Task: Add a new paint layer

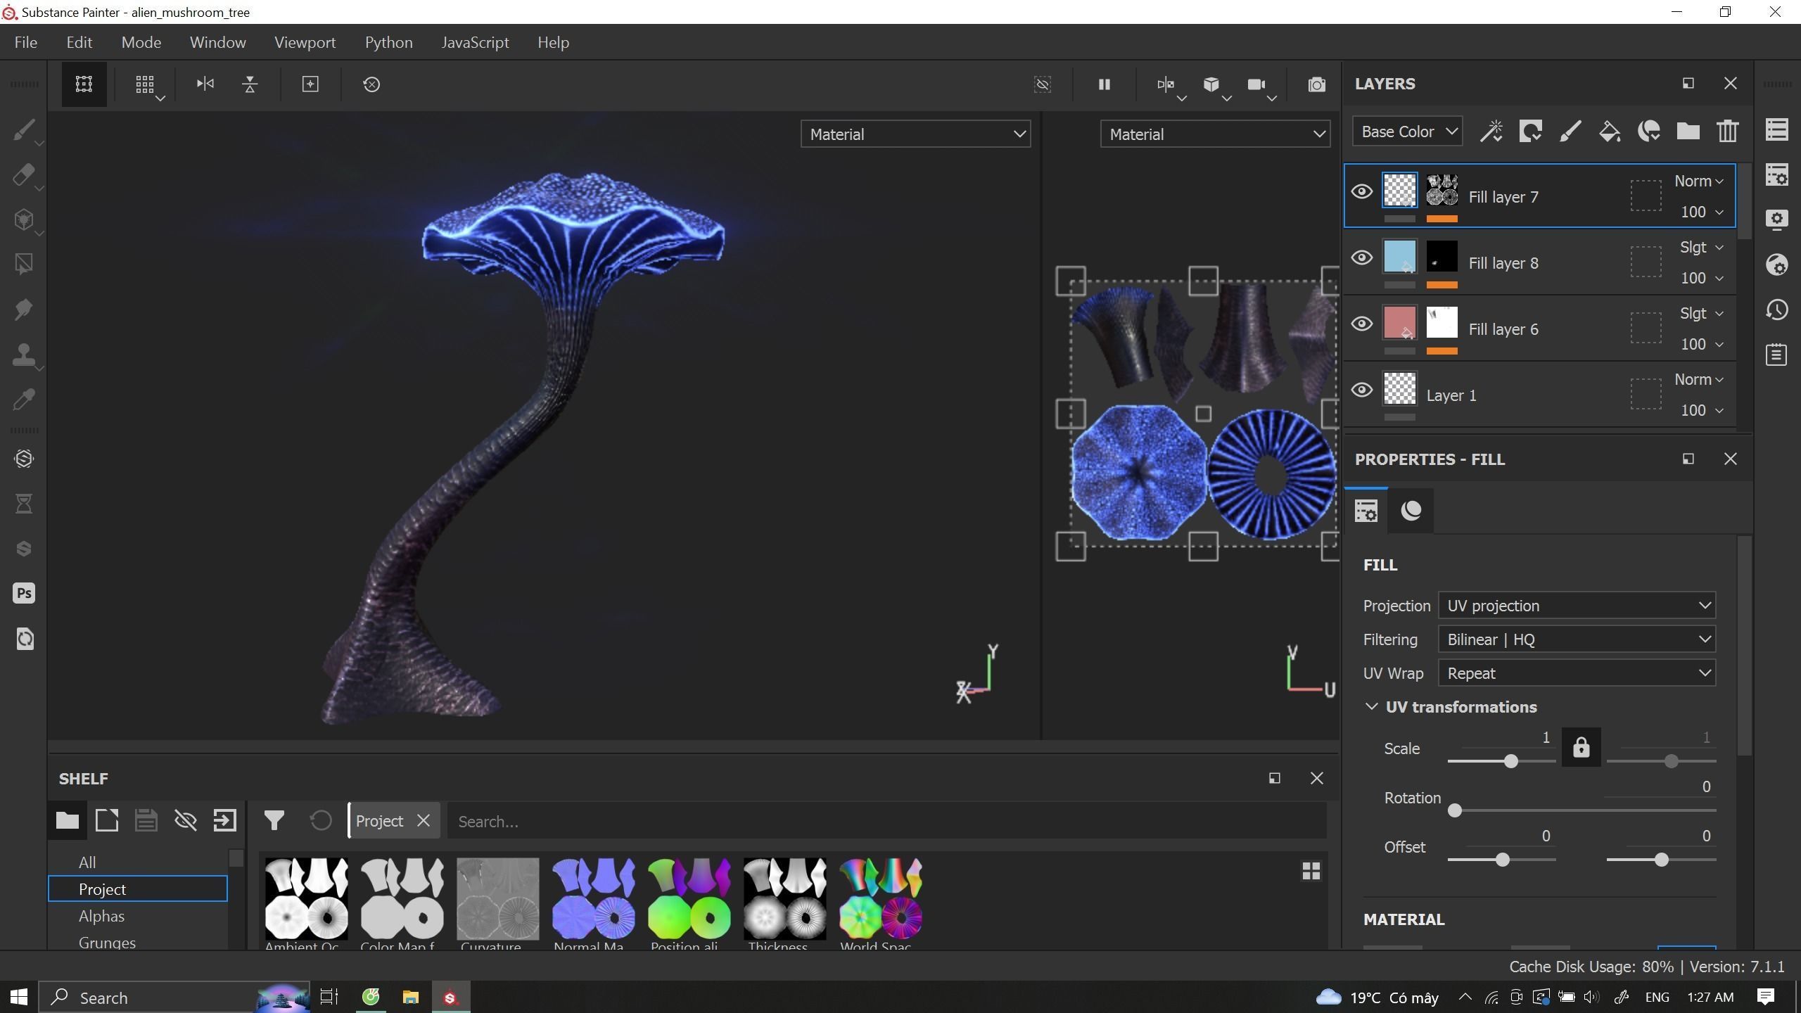Action: click(x=1570, y=132)
